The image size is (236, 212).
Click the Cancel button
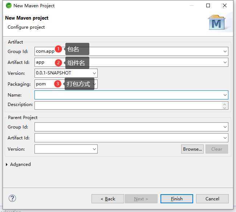point(212,199)
